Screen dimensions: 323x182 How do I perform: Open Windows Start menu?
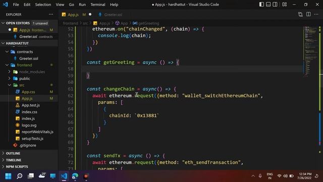(8, 176)
